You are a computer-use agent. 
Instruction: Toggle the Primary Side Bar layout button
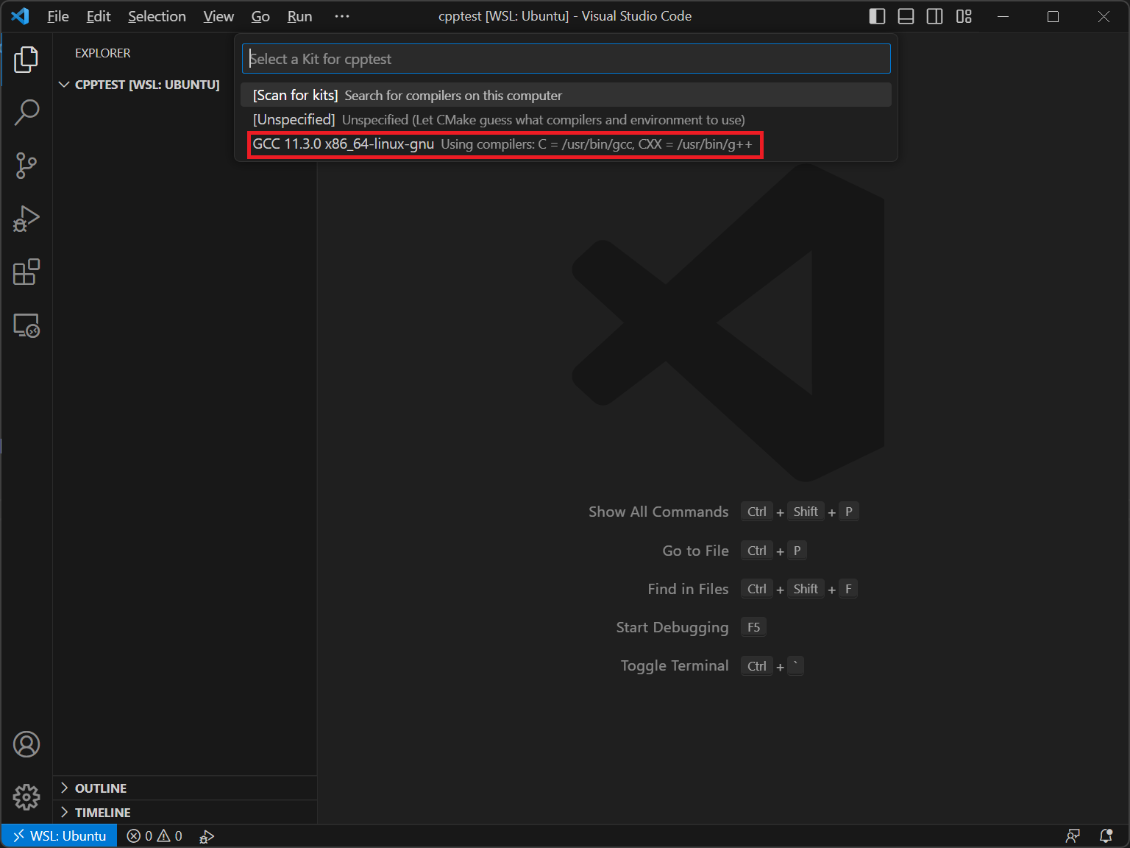click(877, 16)
